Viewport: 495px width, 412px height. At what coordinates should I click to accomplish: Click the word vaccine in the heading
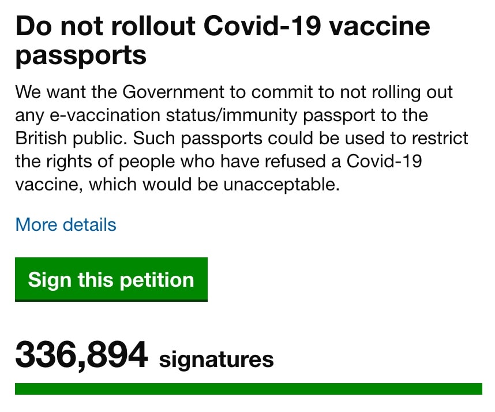click(x=380, y=26)
